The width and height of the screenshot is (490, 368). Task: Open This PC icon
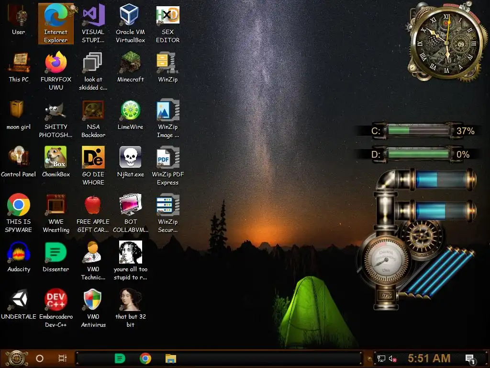click(19, 68)
